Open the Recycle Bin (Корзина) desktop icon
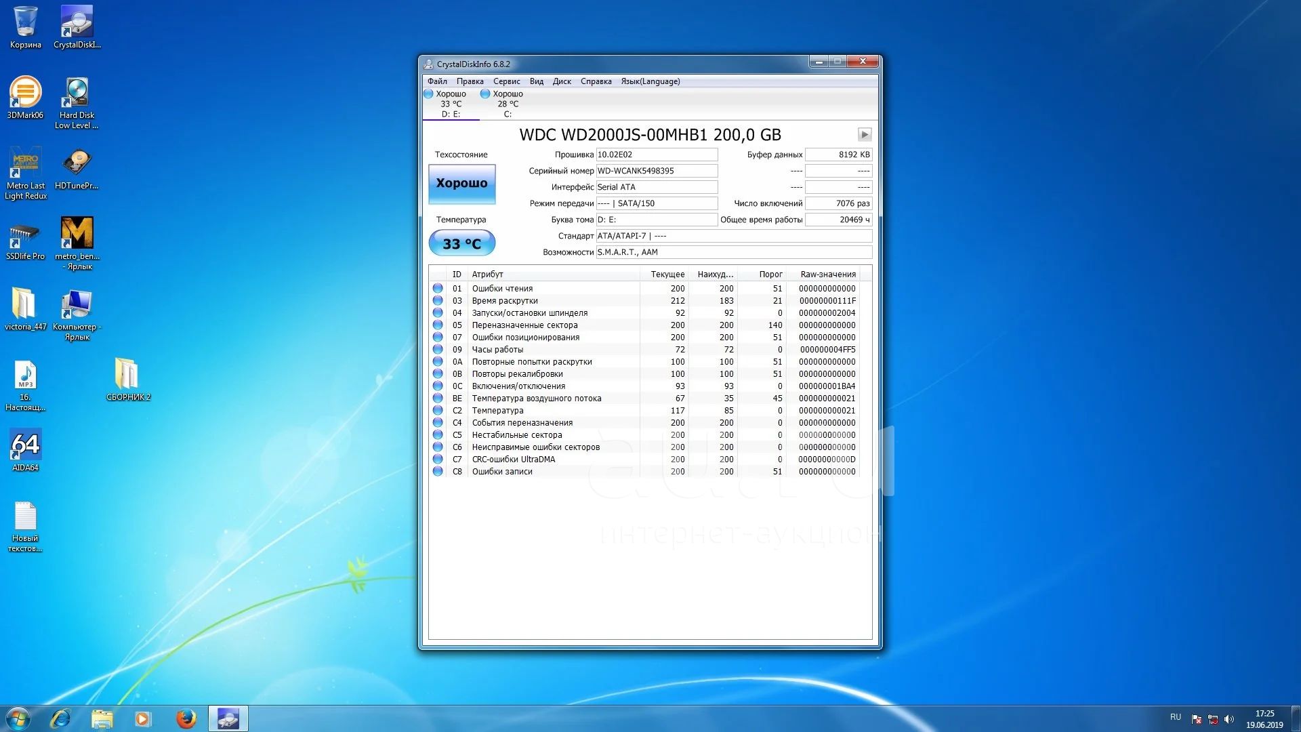Viewport: 1301px width, 732px height. pos(26,27)
